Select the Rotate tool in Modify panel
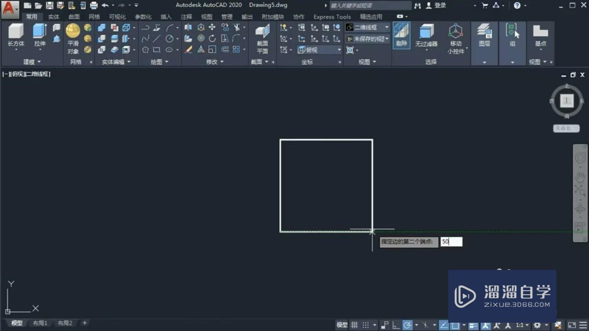 tap(212, 39)
